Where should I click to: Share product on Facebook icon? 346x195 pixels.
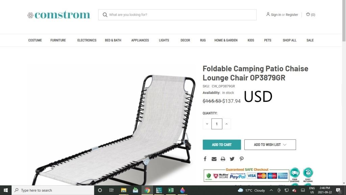point(205,159)
